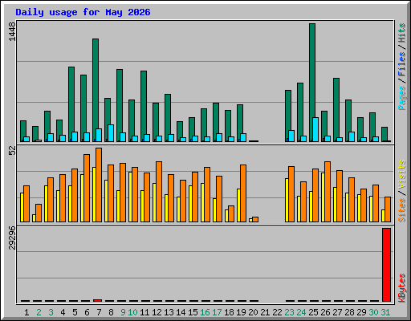This screenshot has height=321, width=411.
Task: Click the Hits legend label
Action: point(401,33)
